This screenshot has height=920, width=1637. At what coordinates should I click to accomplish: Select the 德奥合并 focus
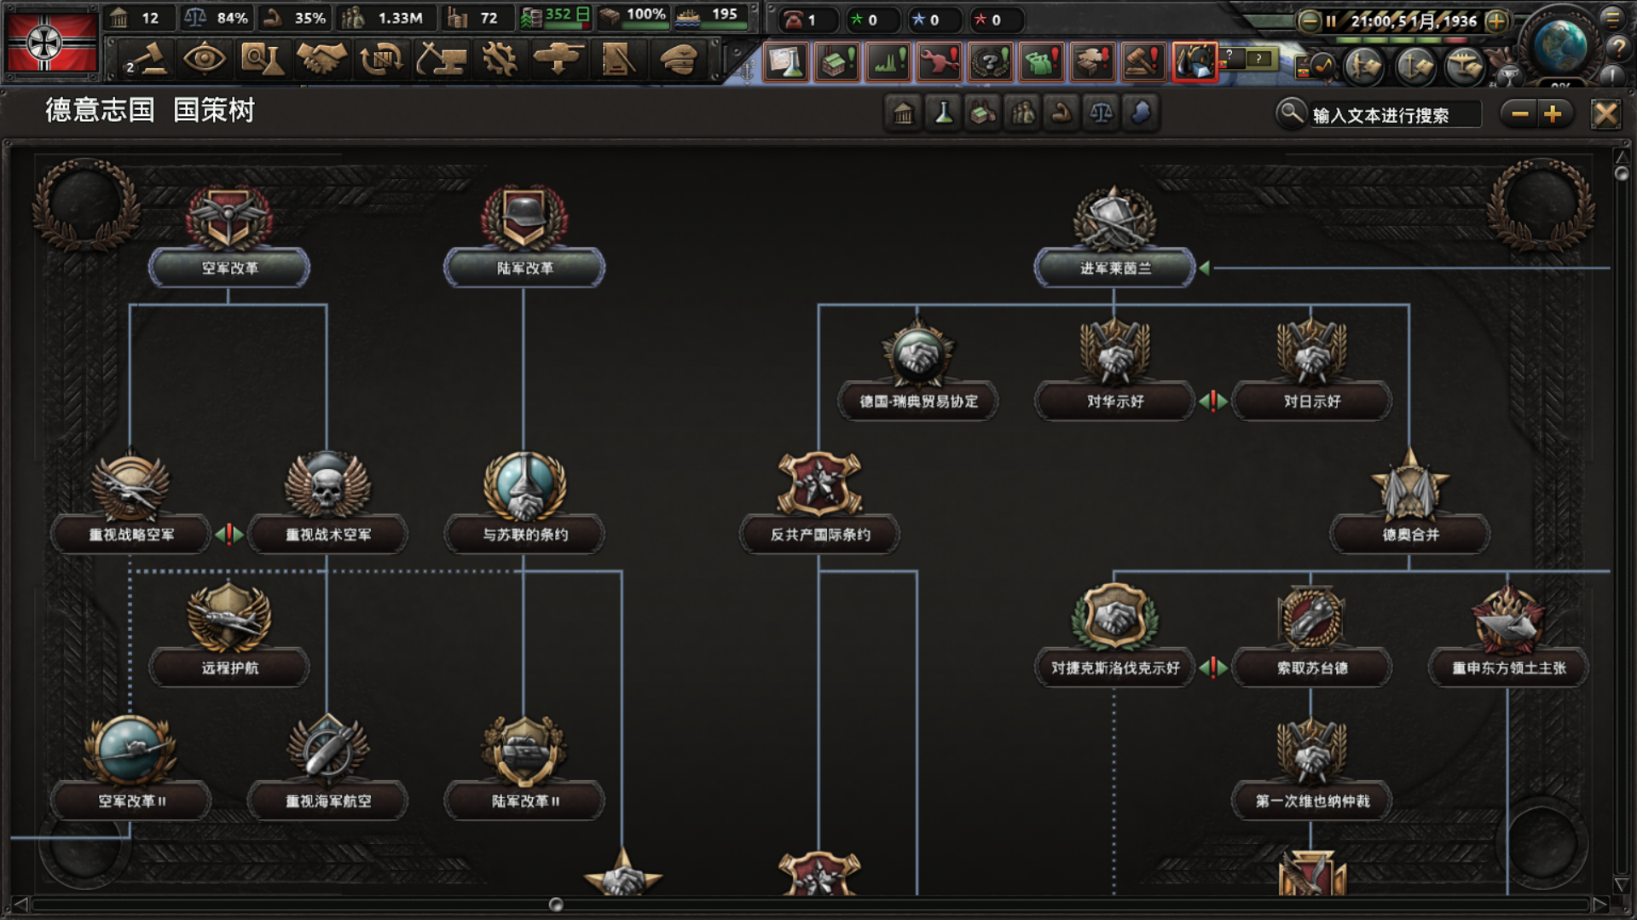1410,503
